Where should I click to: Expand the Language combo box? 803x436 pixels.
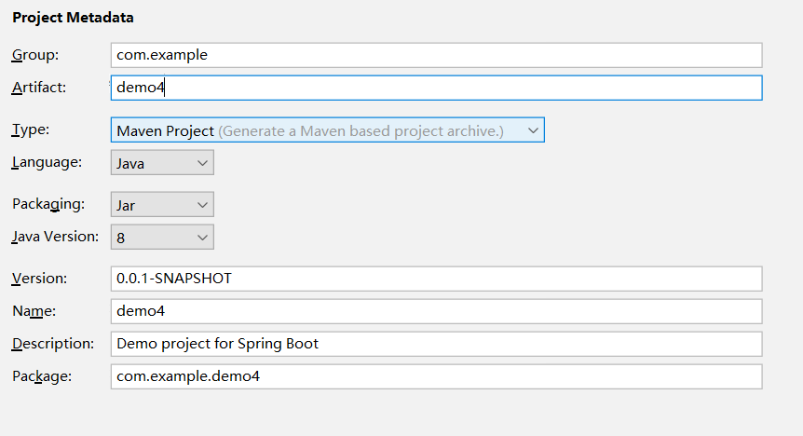click(x=162, y=163)
